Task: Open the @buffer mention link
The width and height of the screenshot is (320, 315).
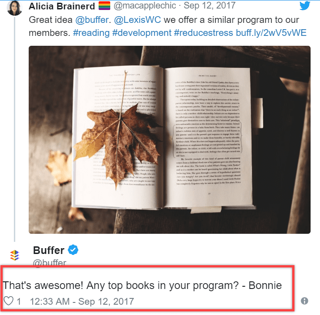Action: (x=92, y=20)
